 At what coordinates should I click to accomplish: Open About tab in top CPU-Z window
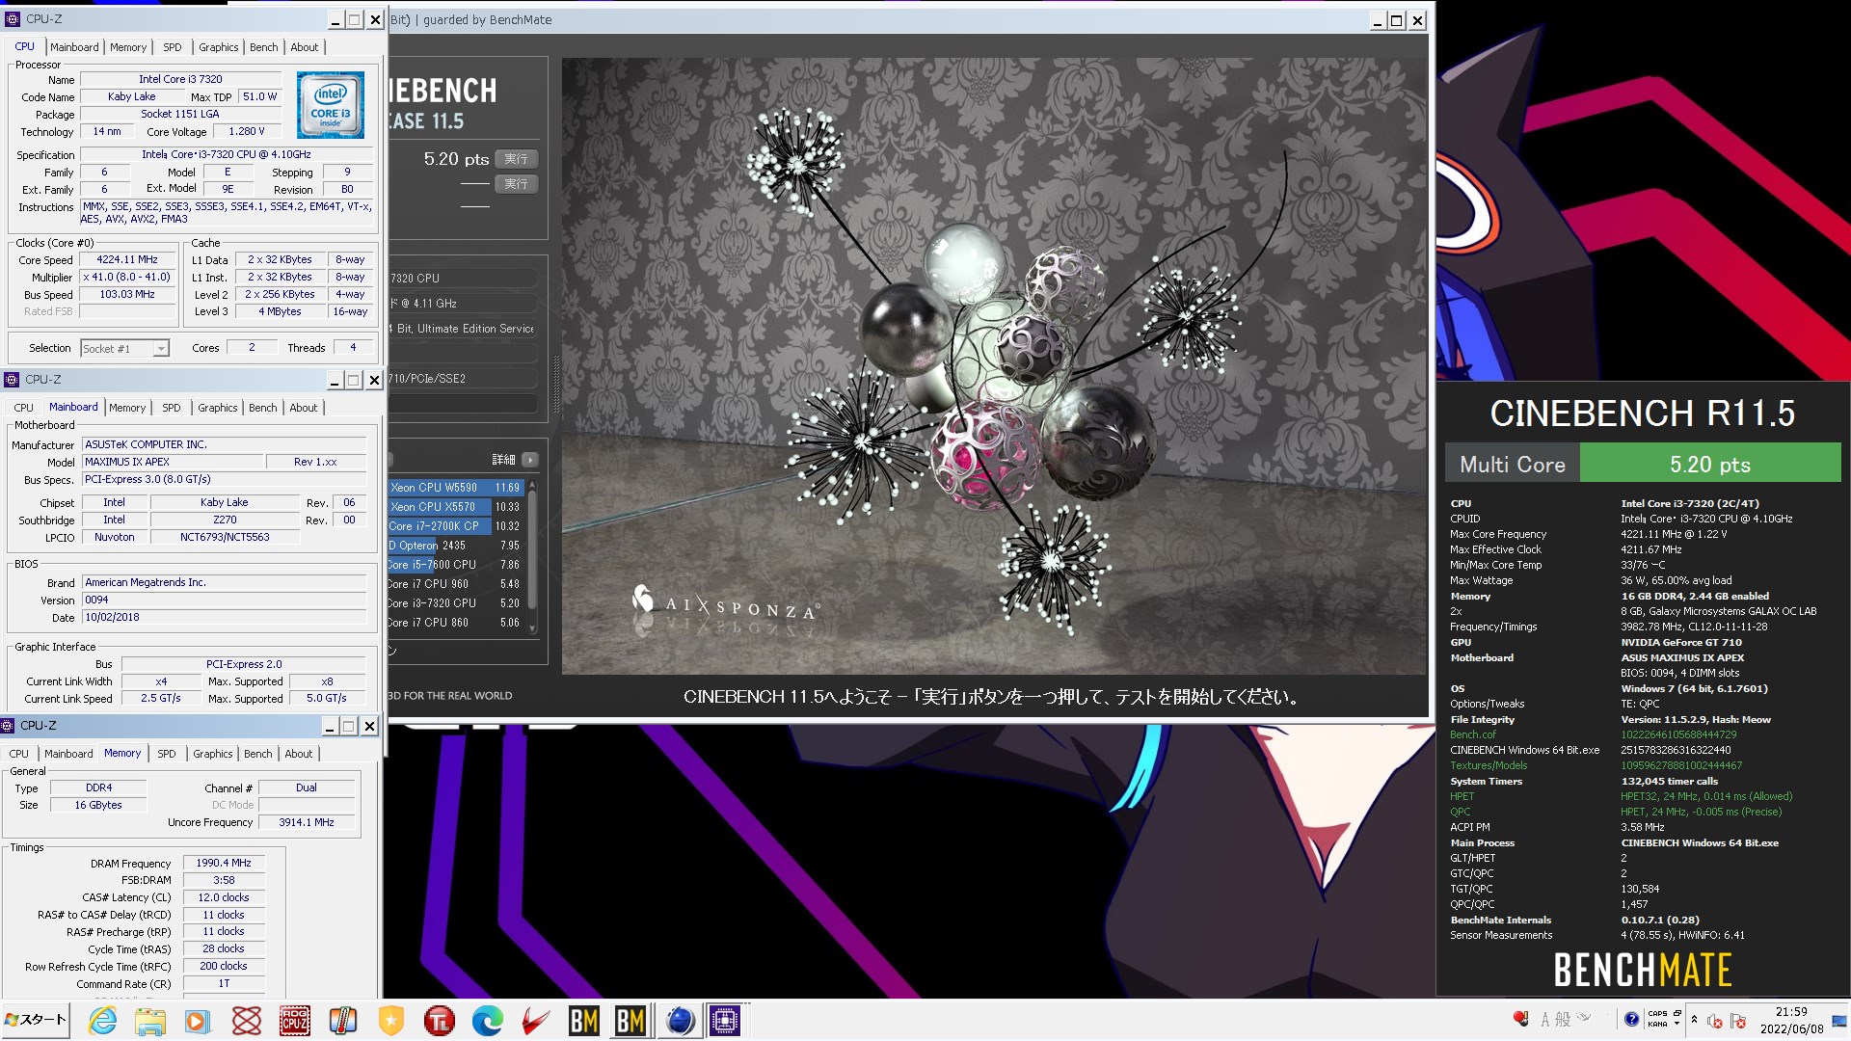[305, 47]
